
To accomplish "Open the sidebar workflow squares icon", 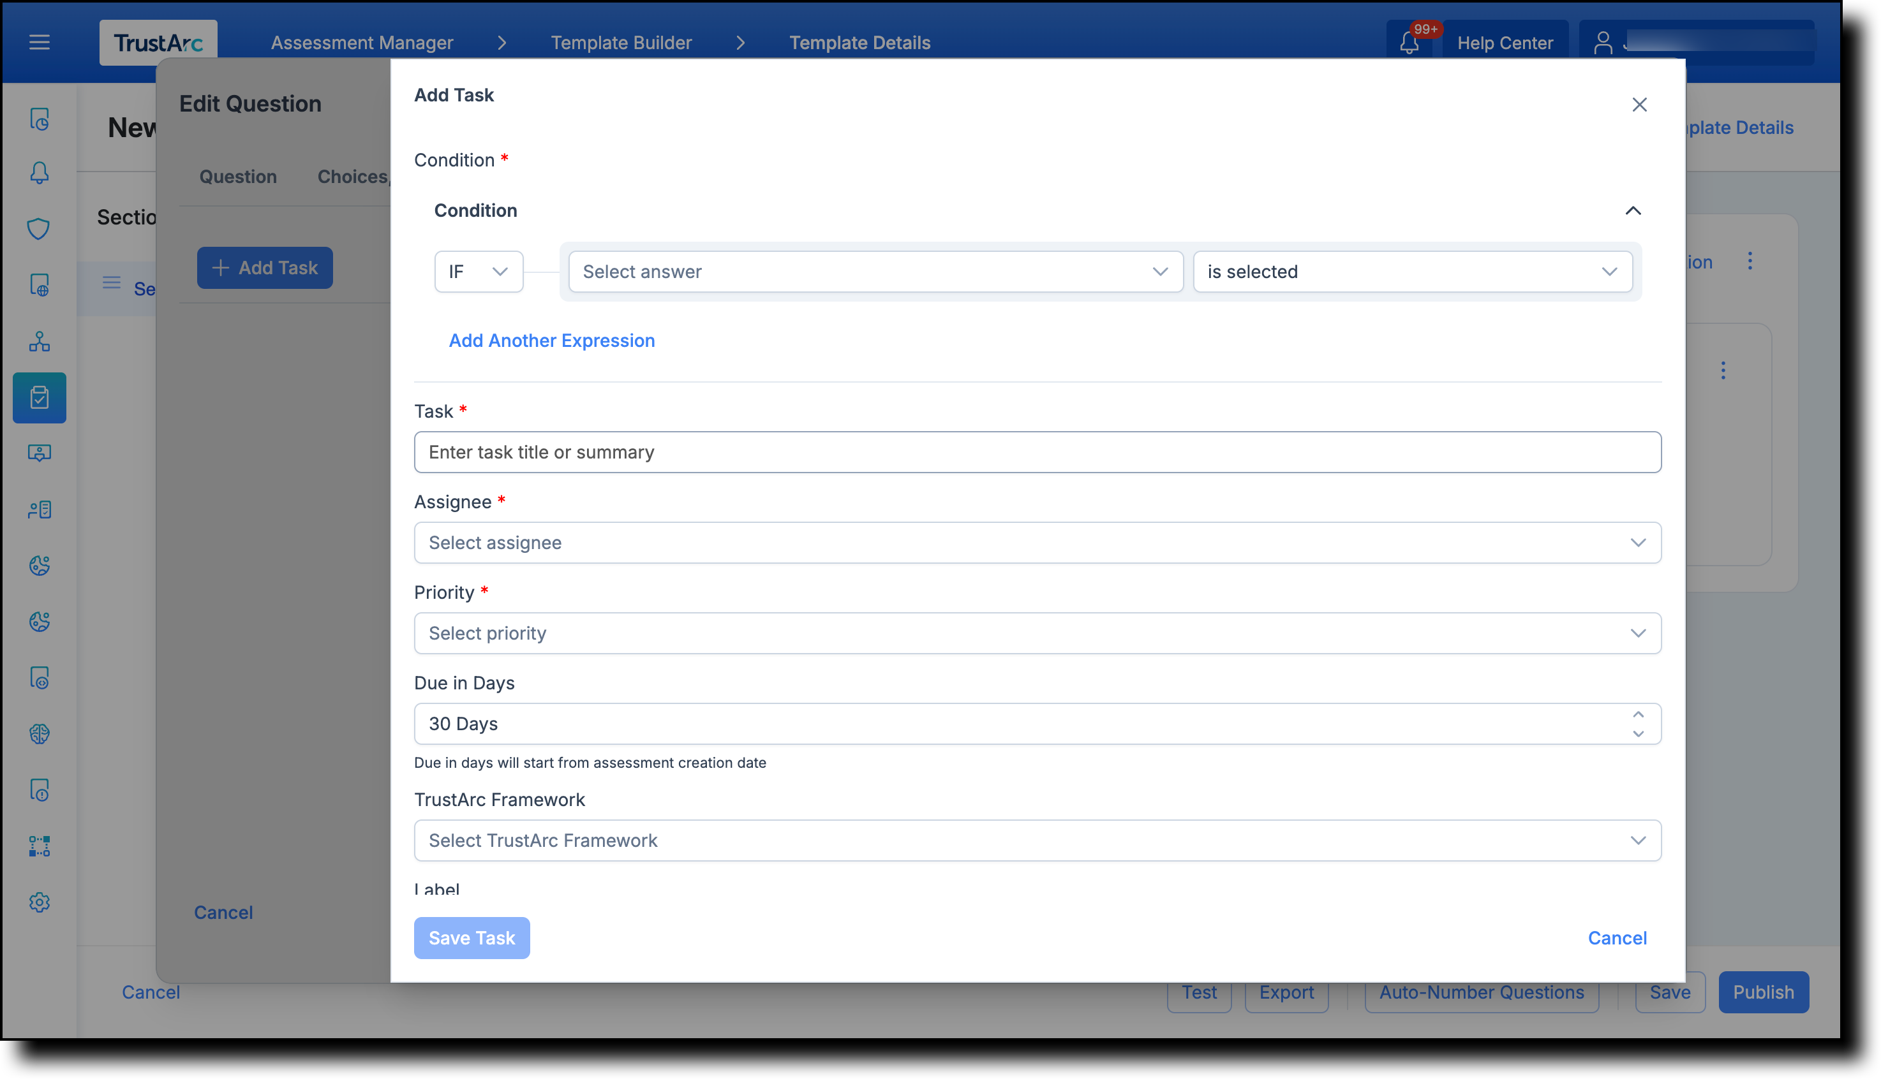I will tap(40, 846).
